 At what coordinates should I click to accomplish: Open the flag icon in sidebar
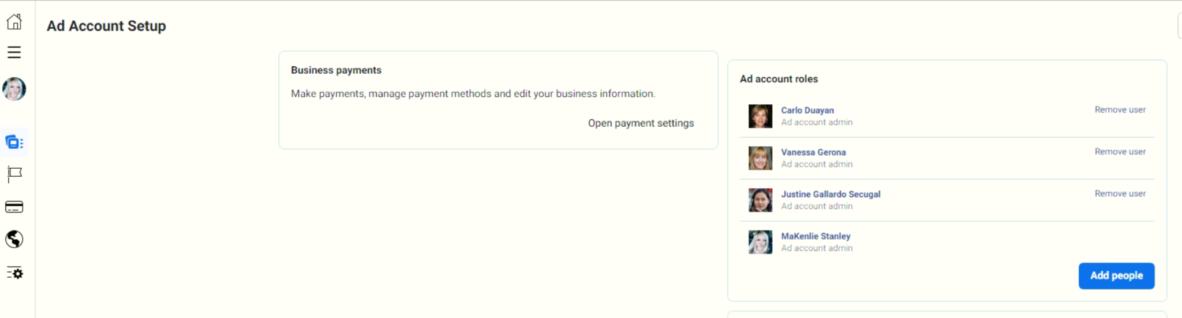click(x=14, y=174)
